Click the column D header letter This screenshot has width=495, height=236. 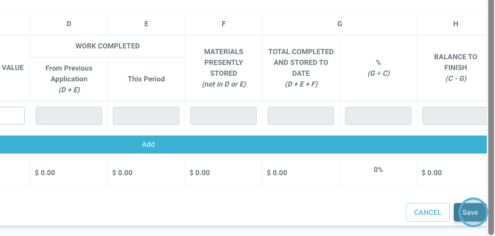[x=69, y=24]
